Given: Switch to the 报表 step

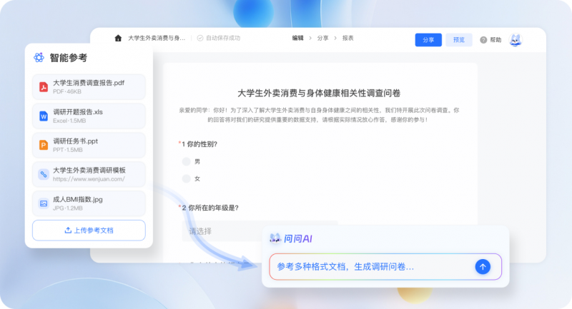Looking at the screenshot, I should 348,38.
